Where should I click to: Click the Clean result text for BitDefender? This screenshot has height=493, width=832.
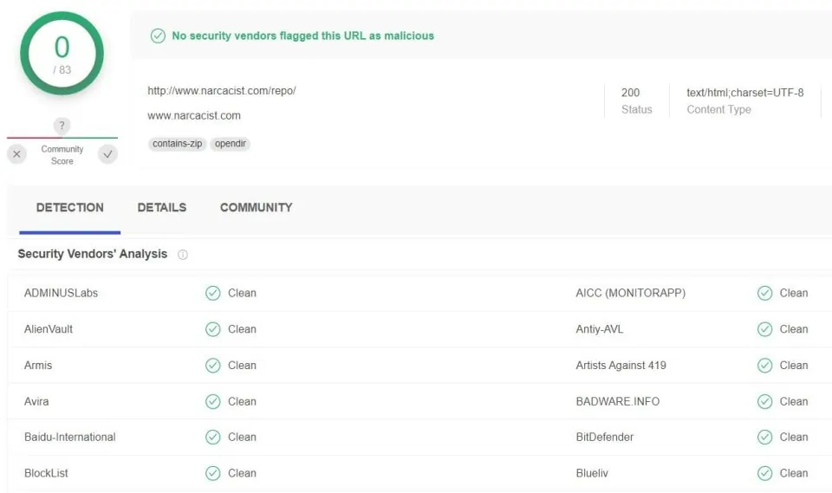point(794,437)
